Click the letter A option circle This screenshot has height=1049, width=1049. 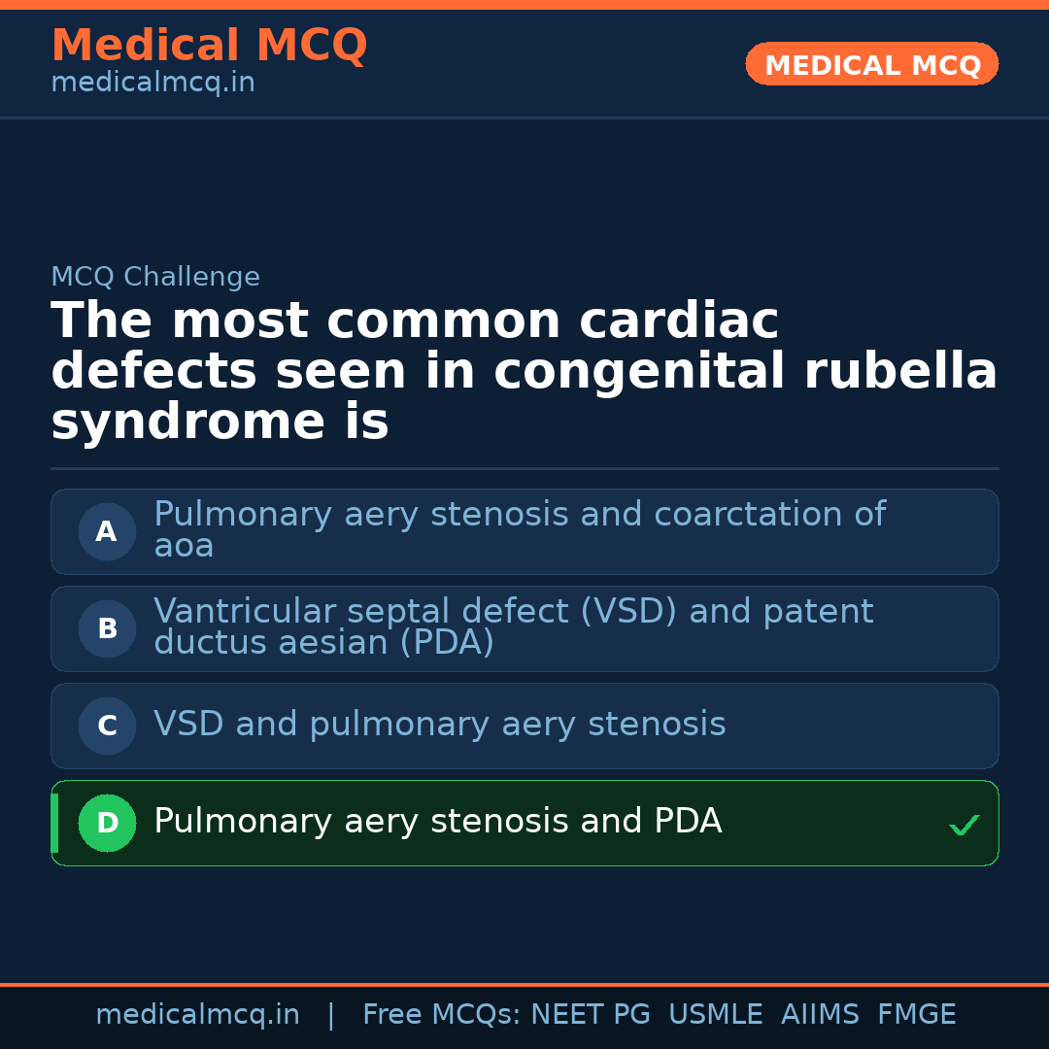[107, 531]
